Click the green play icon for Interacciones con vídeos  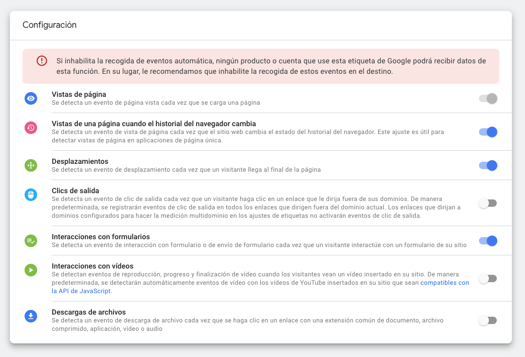click(31, 270)
